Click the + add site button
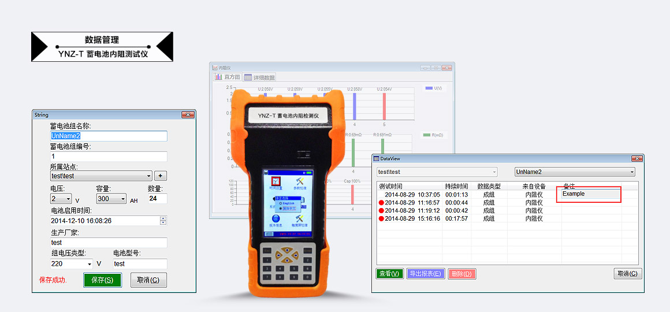 (160, 176)
